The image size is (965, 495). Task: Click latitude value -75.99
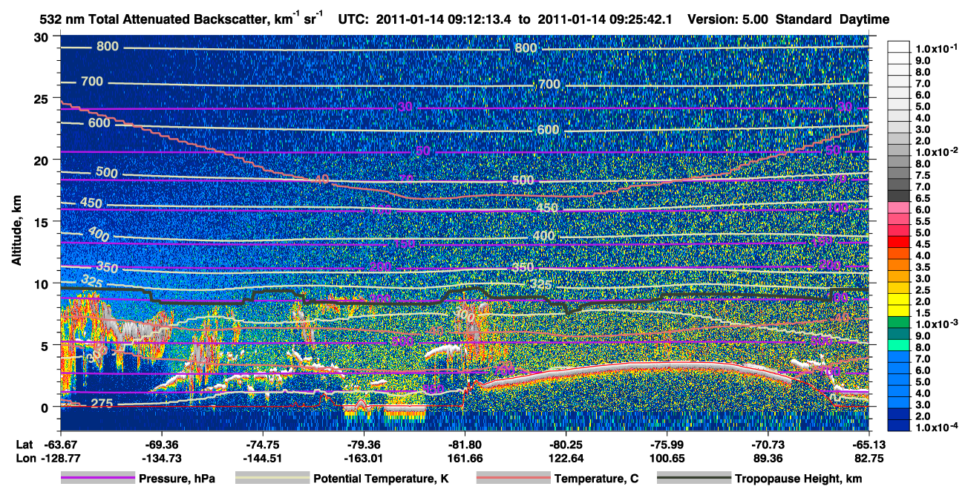(667, 444)
